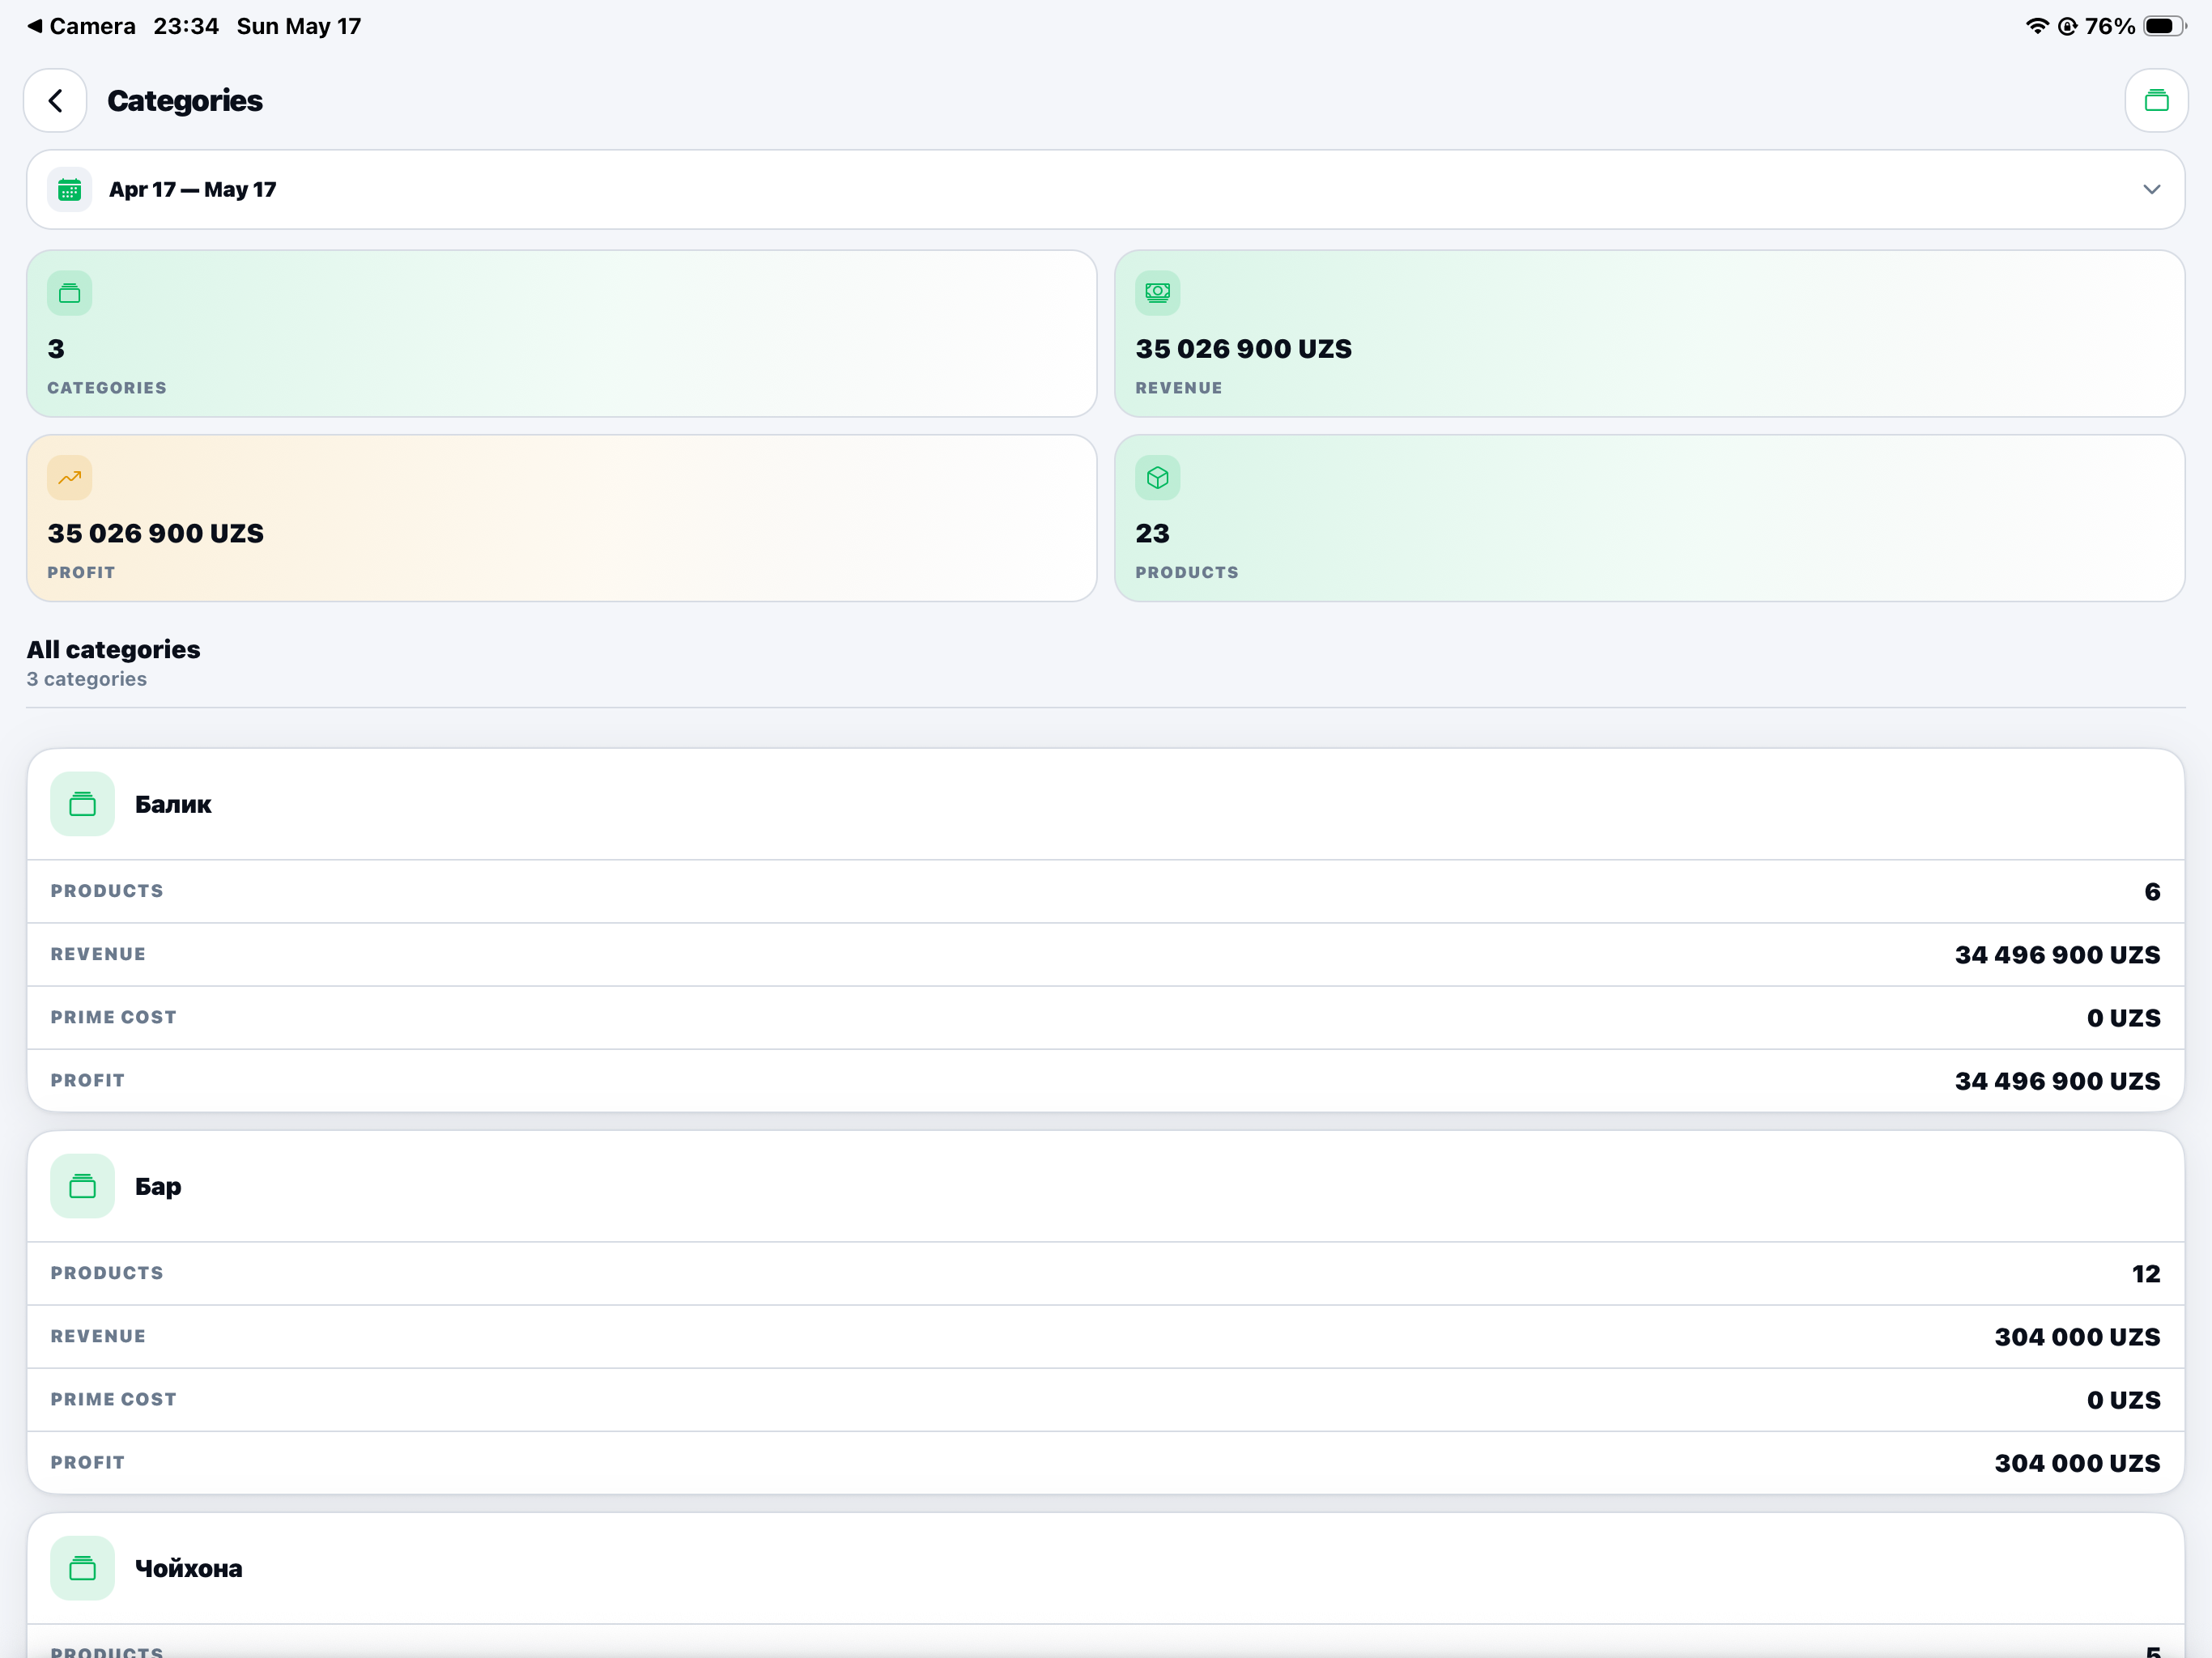
Task: Click the Бар category icon
Action: (x=82, y=1186)
